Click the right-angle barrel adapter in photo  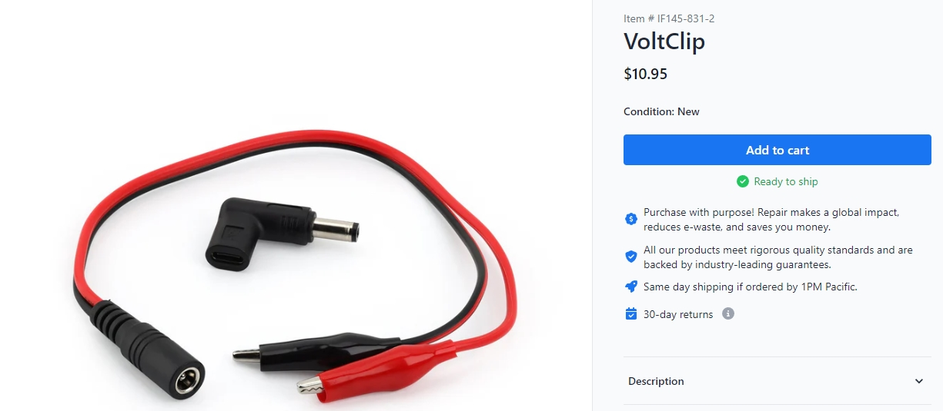point(283,230)
